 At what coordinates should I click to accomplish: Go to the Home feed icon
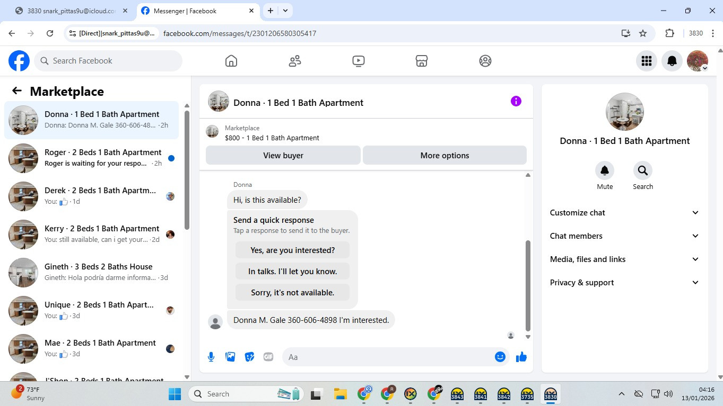coord(231,61)
